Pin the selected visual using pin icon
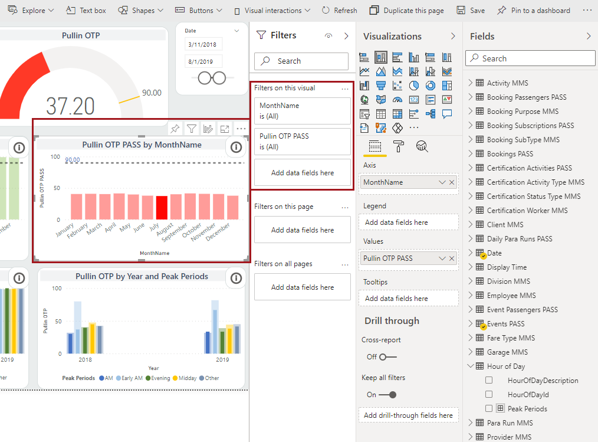 [x=175, y=129]
